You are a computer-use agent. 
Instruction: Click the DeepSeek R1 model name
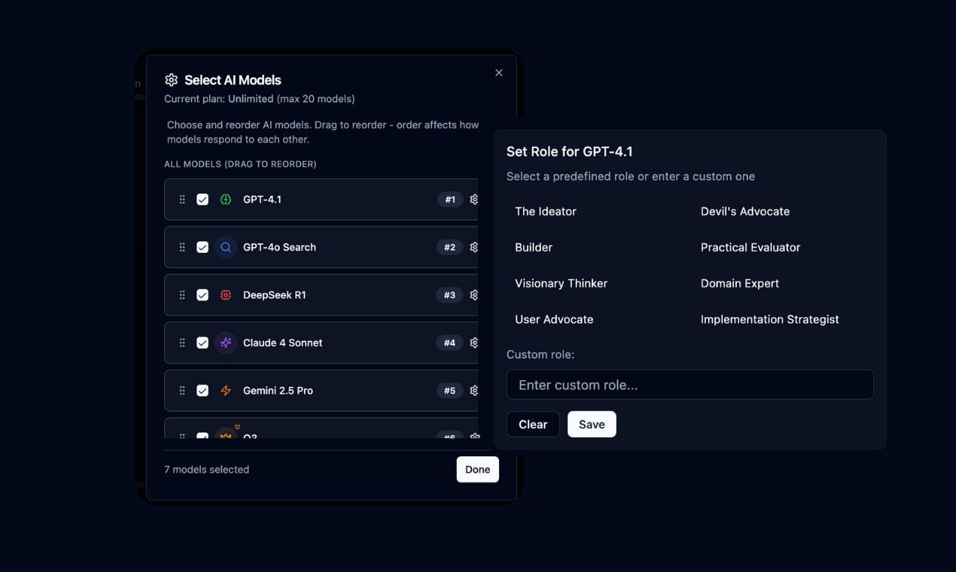coord(275,295)
